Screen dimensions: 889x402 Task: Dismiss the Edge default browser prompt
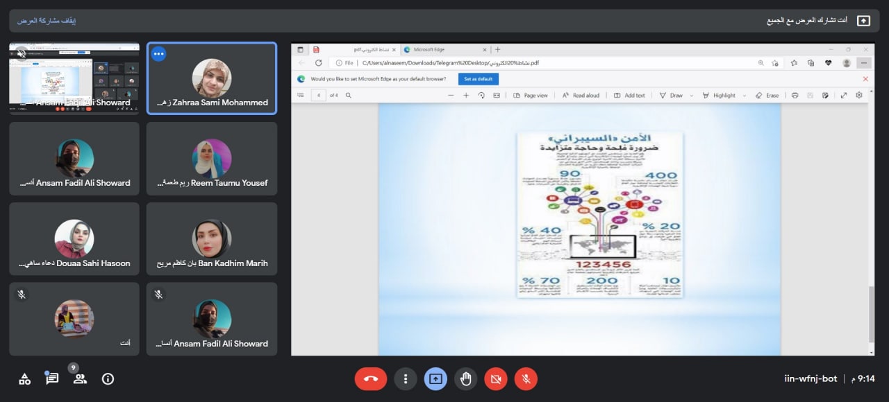[865, 79]
